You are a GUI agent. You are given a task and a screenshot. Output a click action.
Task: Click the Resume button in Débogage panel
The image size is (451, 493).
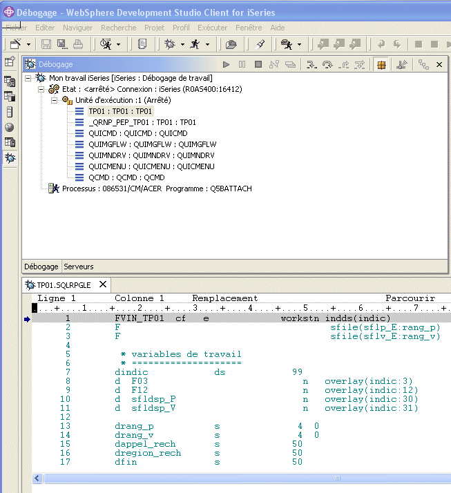coord(226,64)
